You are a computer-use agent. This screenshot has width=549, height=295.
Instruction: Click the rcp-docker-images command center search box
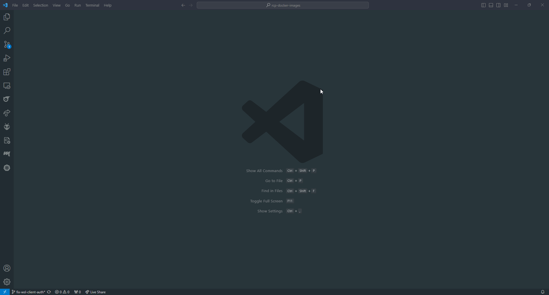coord(283,5)
